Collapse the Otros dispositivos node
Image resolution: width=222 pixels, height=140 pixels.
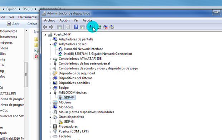50,117
